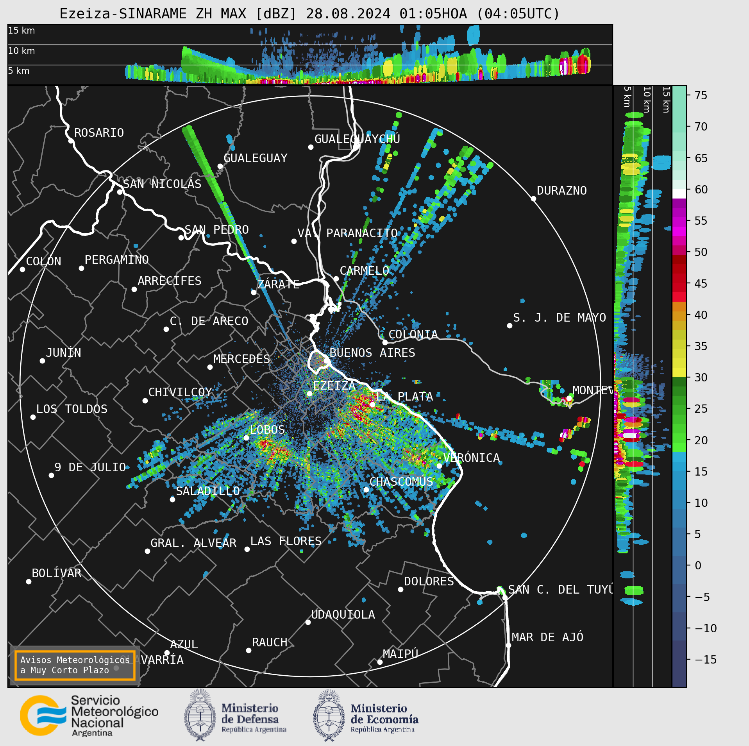This screenshot has width=749, height=746.
Task: Click the white dot marker beside DURAZNO
Action: [533, 199]
